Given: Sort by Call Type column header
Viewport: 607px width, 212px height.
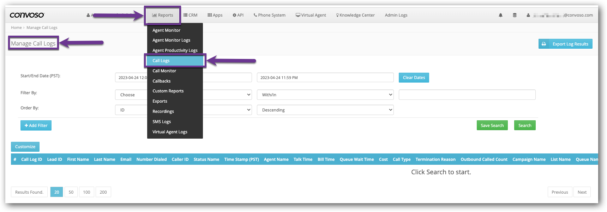Looking at the screenshot, I should (402, 159).
